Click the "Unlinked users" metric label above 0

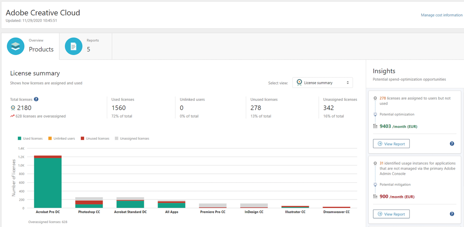pos(192,100)
